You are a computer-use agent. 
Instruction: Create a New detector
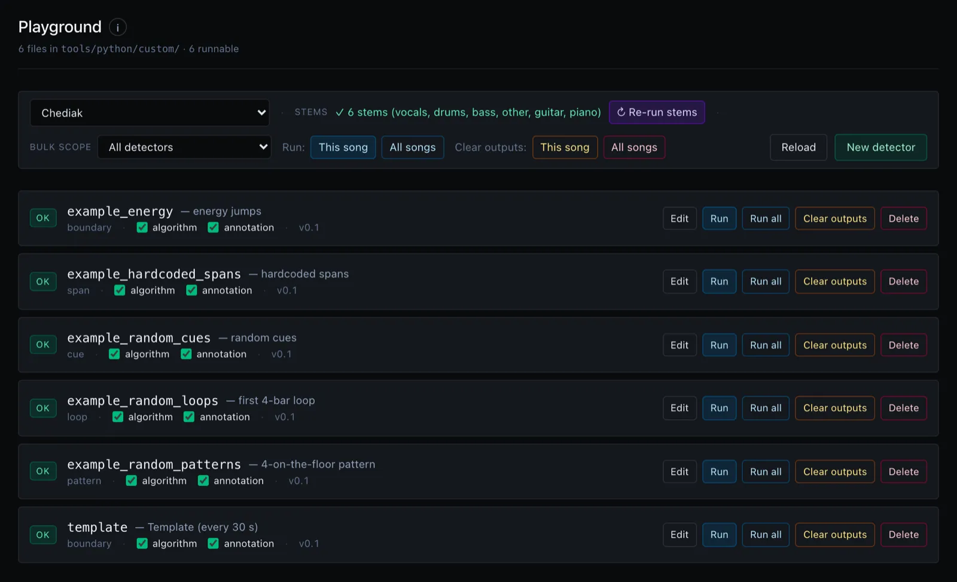click(881, 148)
